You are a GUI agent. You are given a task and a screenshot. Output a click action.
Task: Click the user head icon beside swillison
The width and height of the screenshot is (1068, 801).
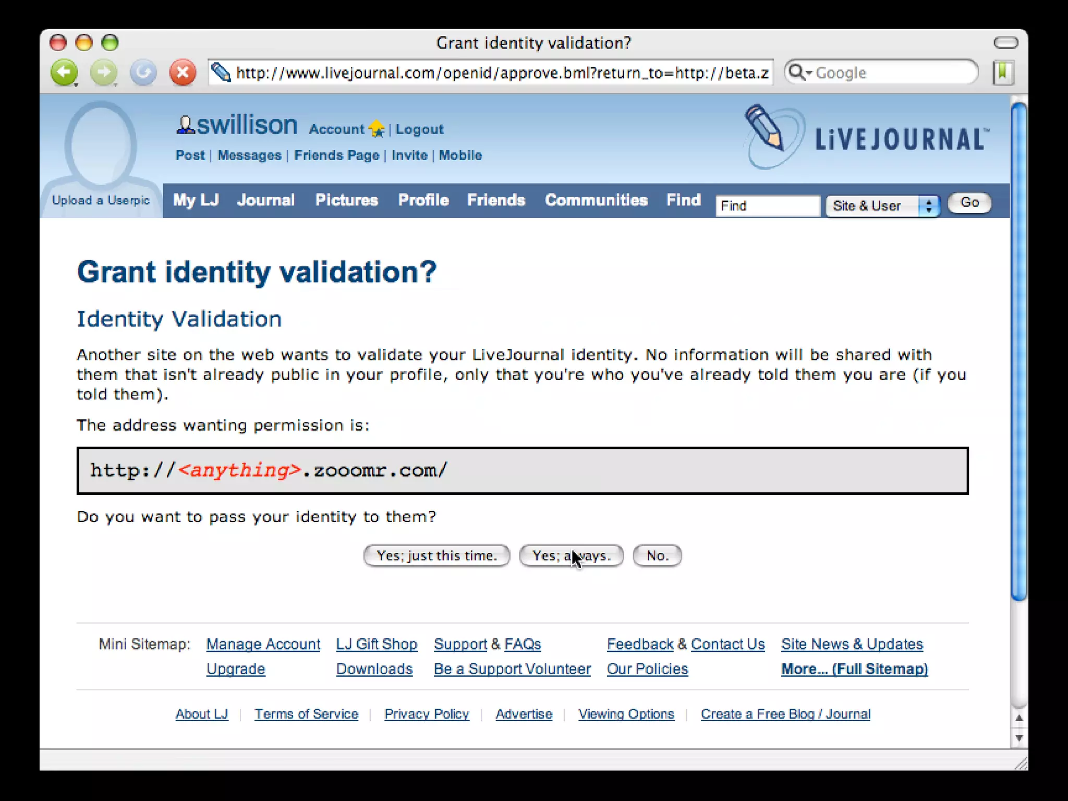pyautogui.click(x=185, y=125)
